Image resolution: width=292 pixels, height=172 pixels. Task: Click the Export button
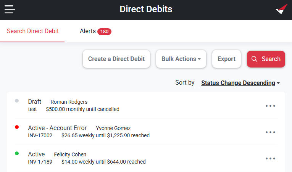pos(226,59)
